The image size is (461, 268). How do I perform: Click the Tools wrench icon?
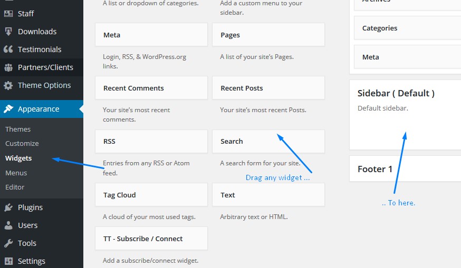[x=8, y=243]
